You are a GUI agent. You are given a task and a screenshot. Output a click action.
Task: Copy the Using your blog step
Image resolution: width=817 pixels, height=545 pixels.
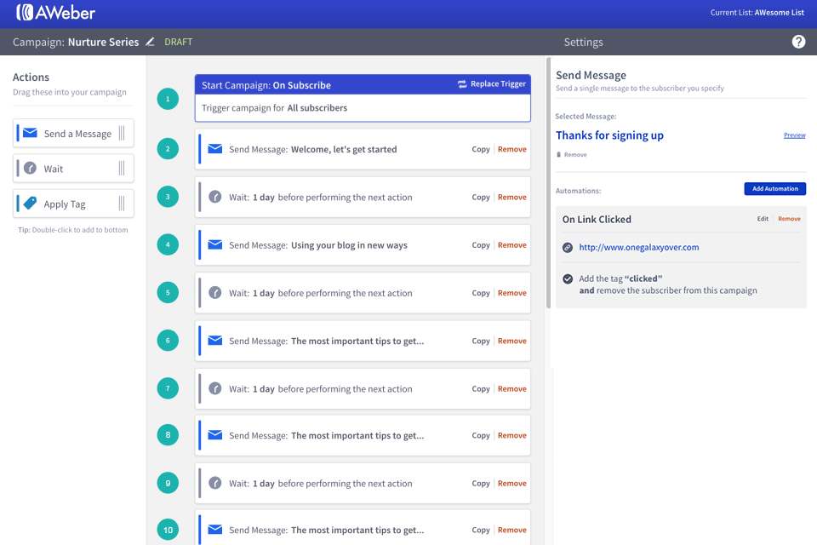click(480, 244)
